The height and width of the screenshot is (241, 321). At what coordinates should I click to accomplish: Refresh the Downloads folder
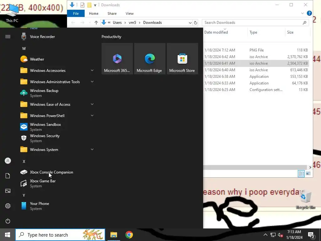pos(196,23)
